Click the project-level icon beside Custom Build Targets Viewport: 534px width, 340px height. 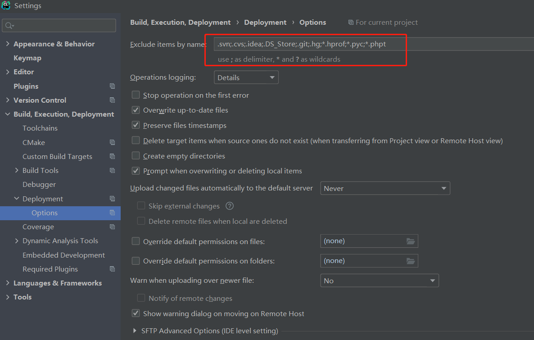click(x=112, y=156)
